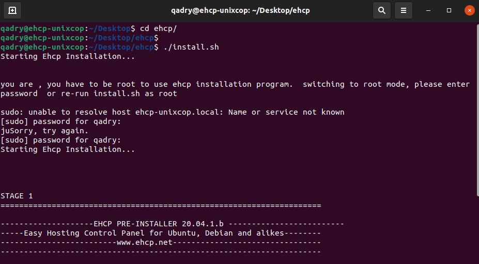Maximize the terminal window
The height and width of the screenshot is (264, 479).
click(x=449, y=10)
